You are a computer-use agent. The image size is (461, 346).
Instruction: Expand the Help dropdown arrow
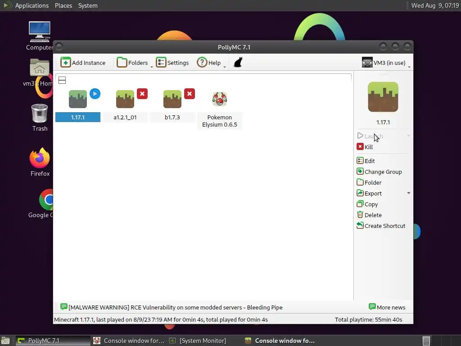pyautogui.click(x=225, y=67)
